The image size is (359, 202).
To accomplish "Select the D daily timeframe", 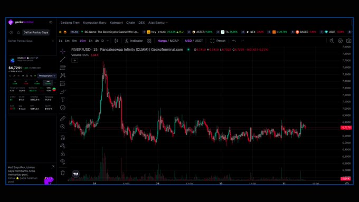I will pyautogui.click(x=102, y=41).
